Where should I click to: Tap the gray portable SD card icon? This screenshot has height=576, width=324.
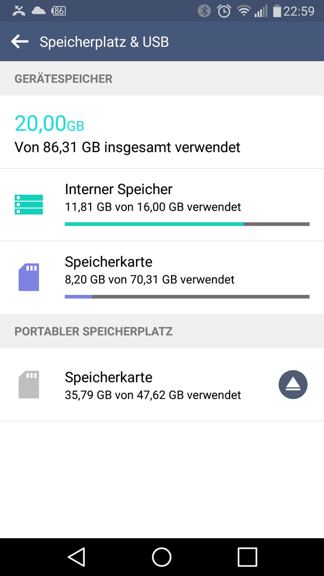pyautogui.click(x=29, y=385)
